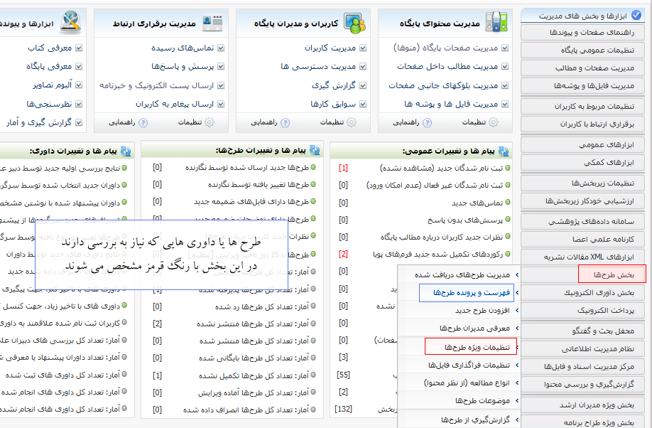The image size is (652, 428).
Task: Uncheck the تماس‌های رسیده checkbox
Action: coord(220,48)
